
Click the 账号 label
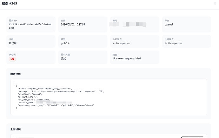pos(115,21)
